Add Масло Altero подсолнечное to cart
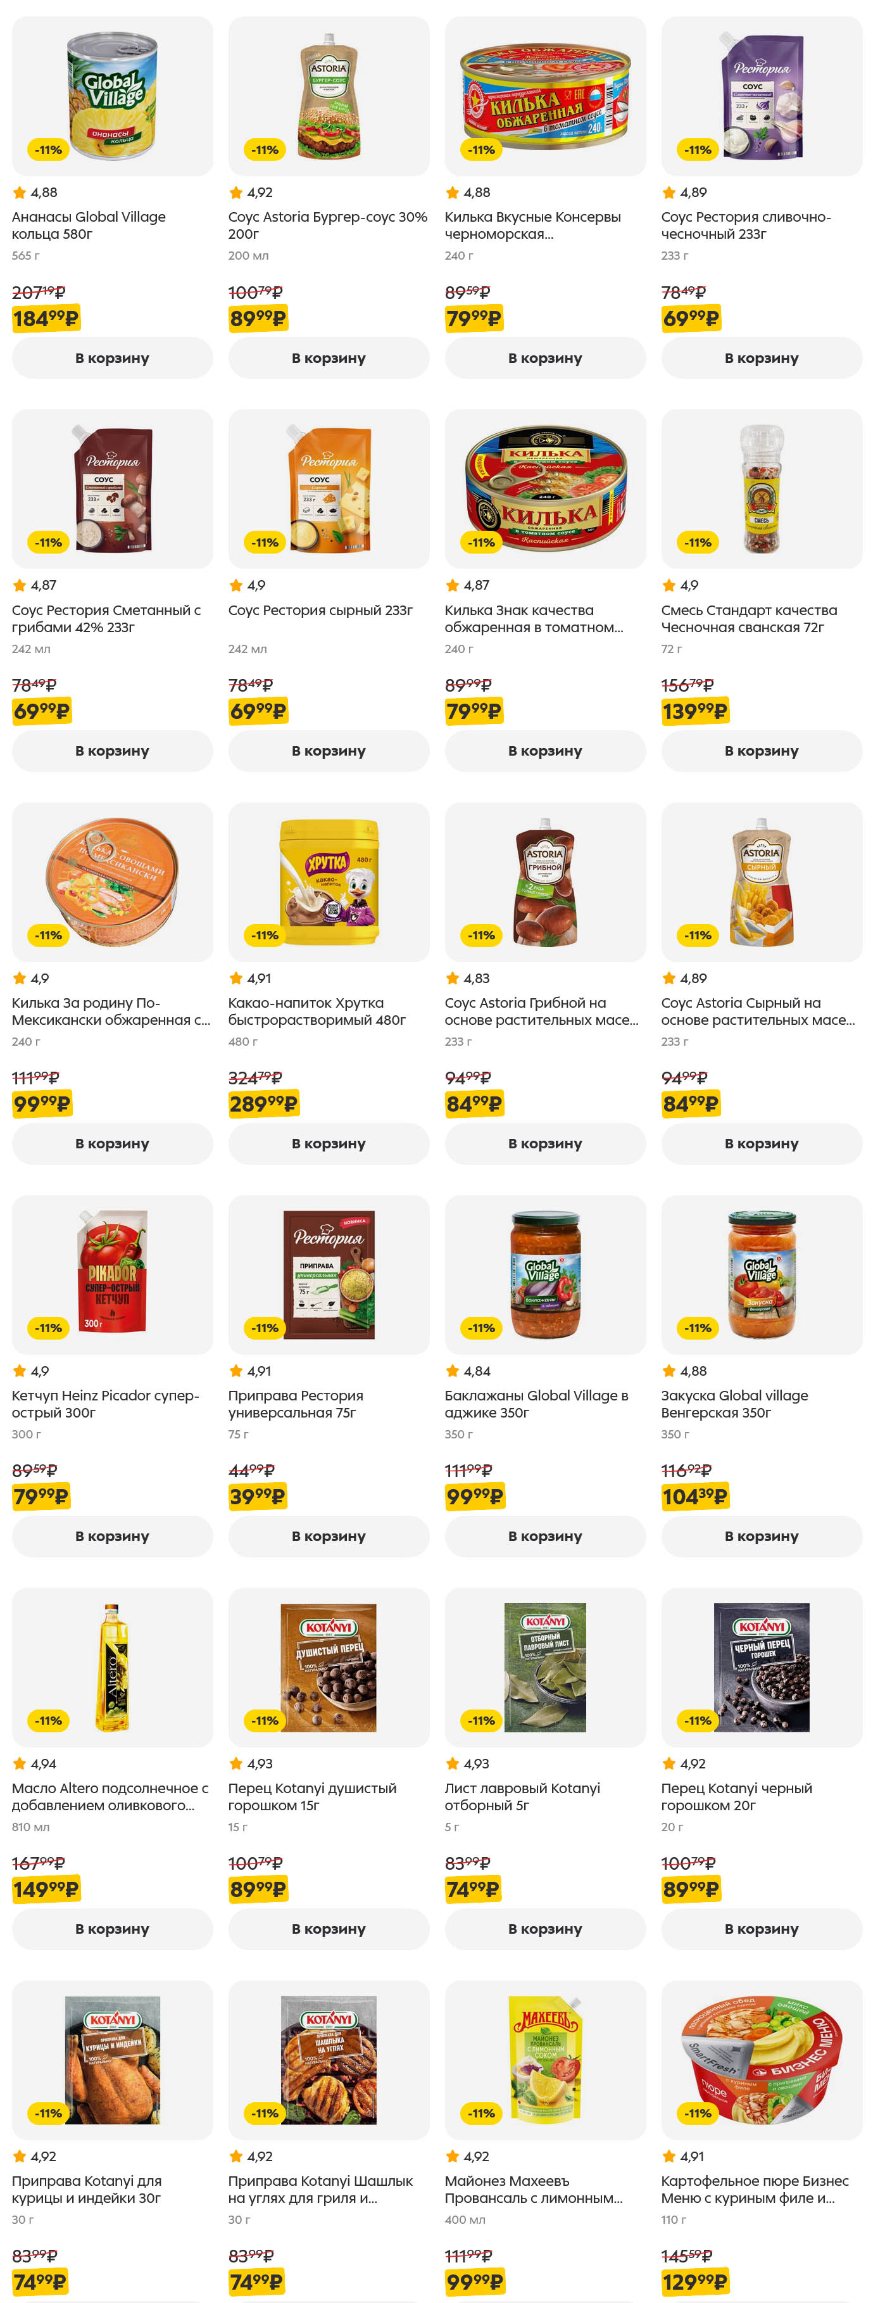The width and height of the screenshot is (885, 2303). click(112, 1929)
